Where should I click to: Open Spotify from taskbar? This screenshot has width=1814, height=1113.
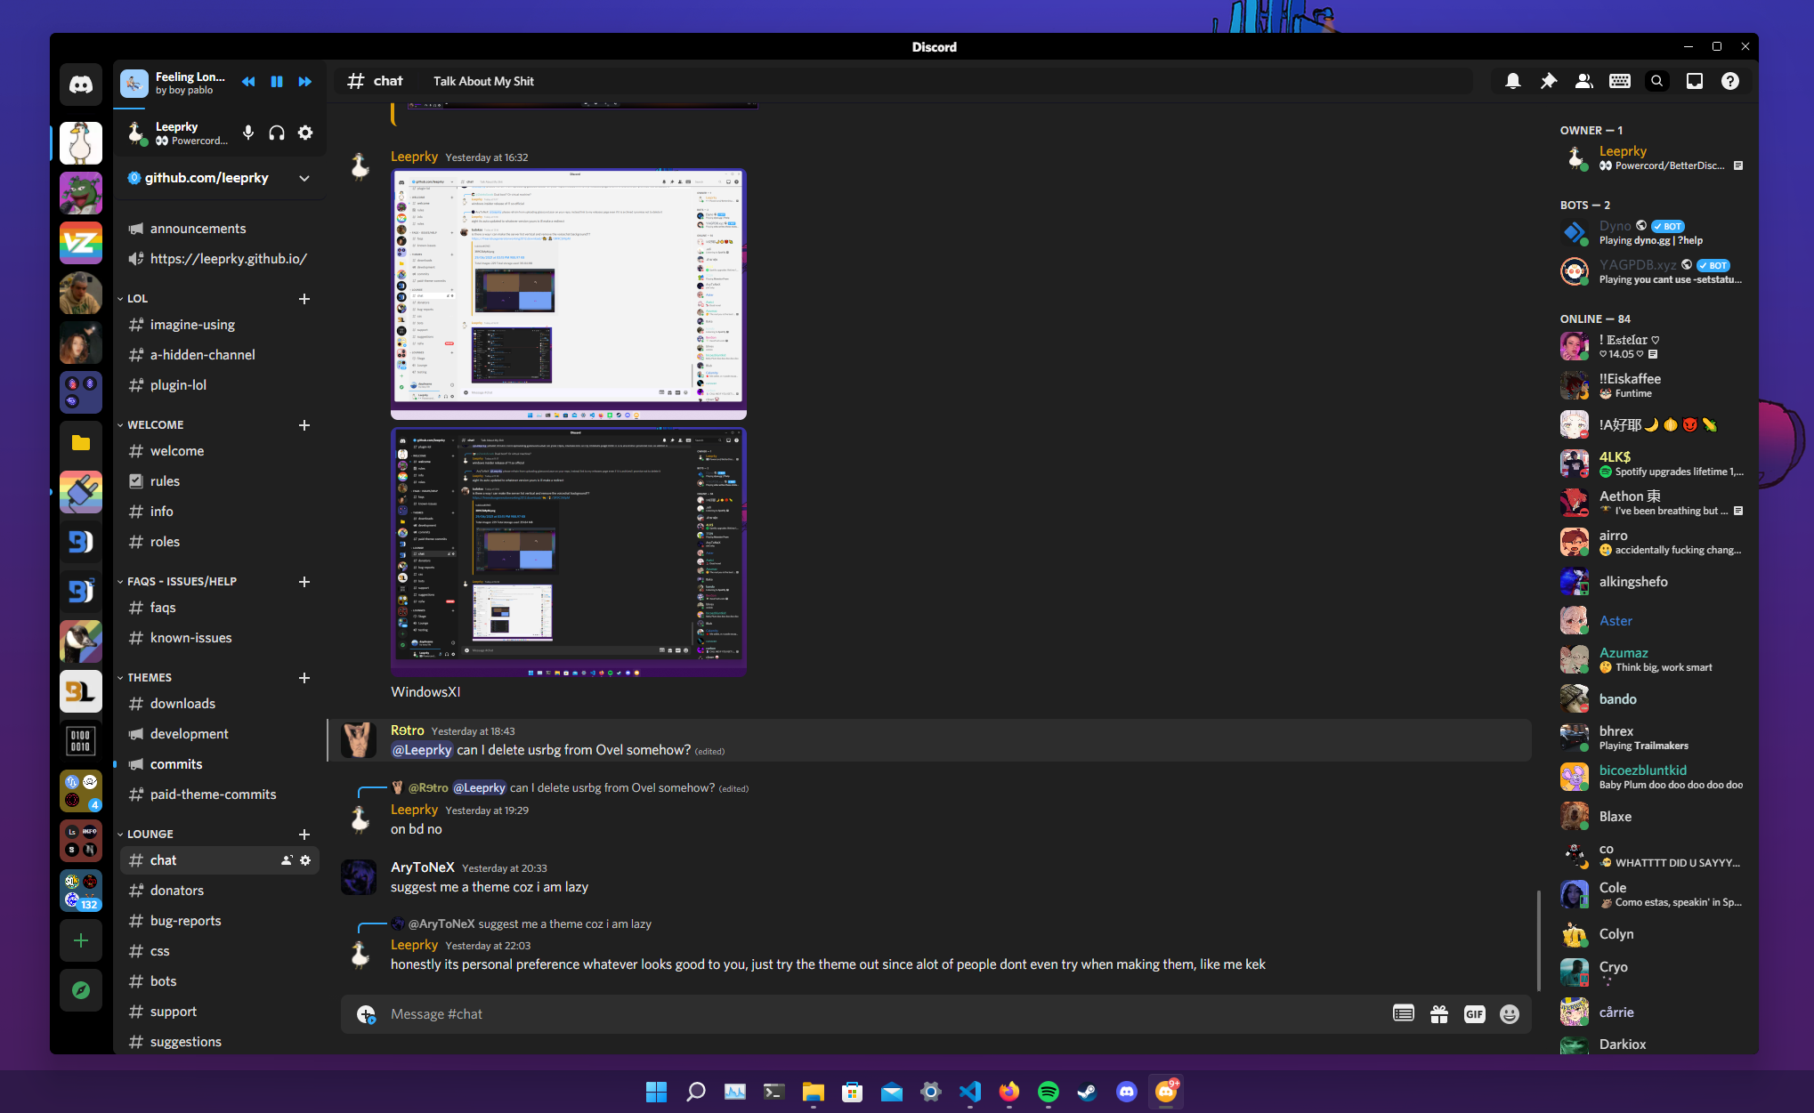click(x=1049, y=1092)
